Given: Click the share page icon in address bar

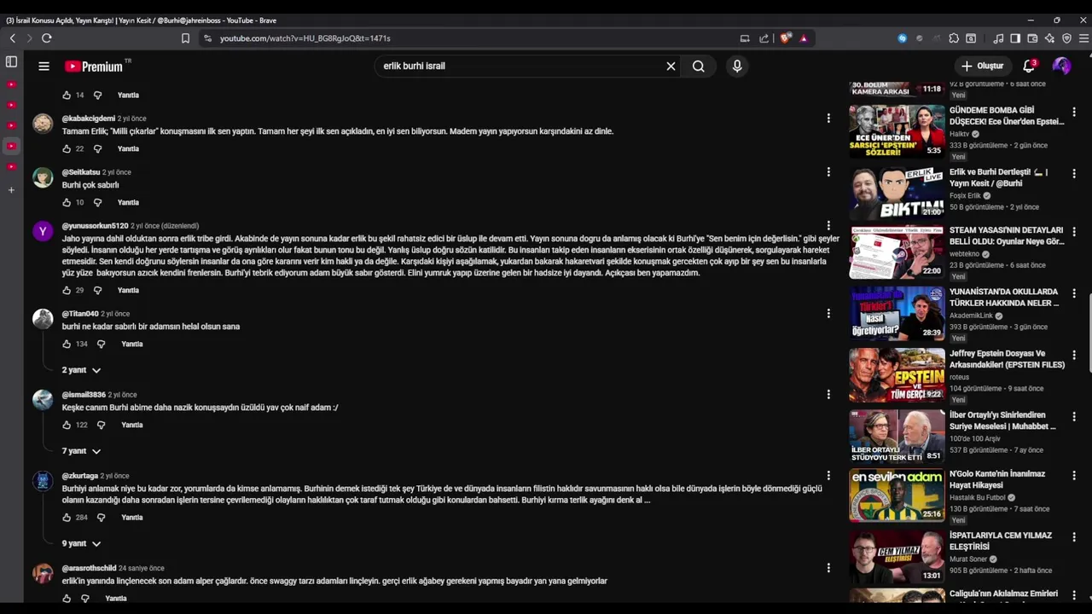Looking at the screenshot, I should tap(764, 38).
